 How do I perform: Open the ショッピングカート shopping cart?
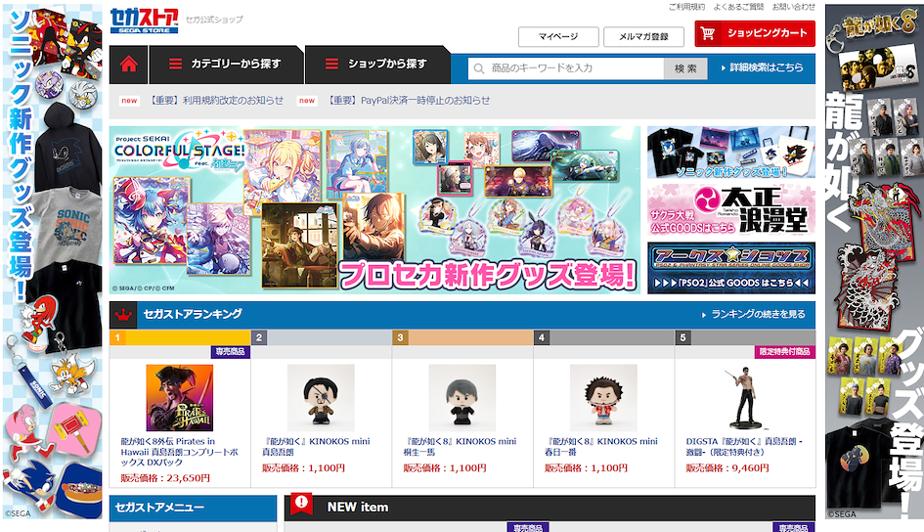(755, 33)
